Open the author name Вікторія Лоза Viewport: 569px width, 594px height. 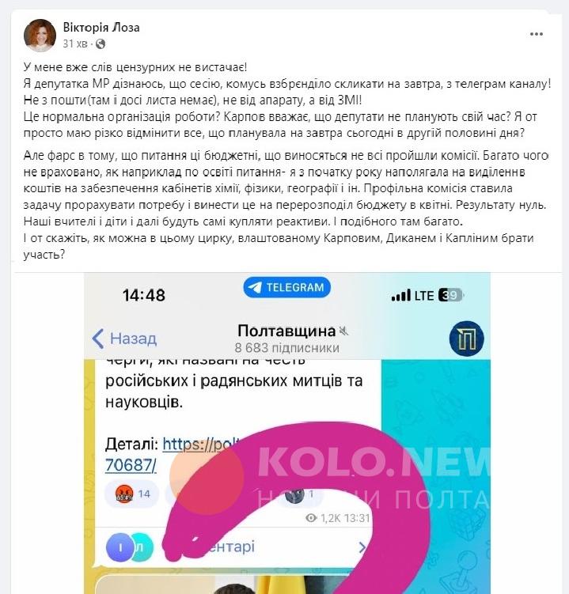tap(101, 28)
